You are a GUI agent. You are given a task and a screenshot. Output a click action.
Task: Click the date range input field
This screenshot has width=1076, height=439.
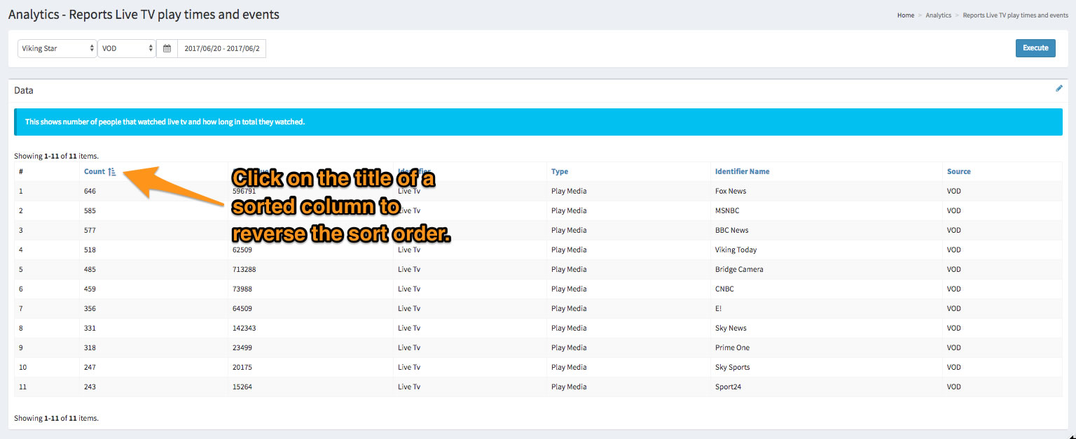pos(221,49)
